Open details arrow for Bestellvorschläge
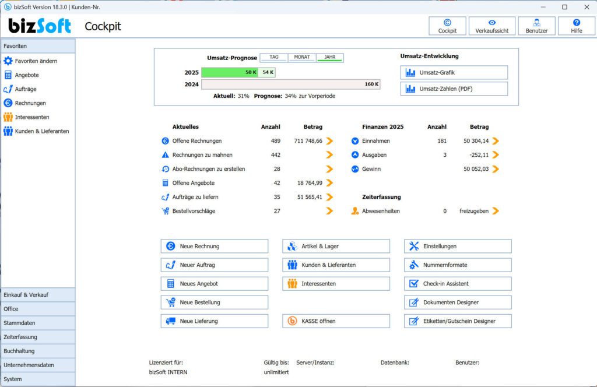This screenshot has width=597, height=387. [x=330, y=211]
